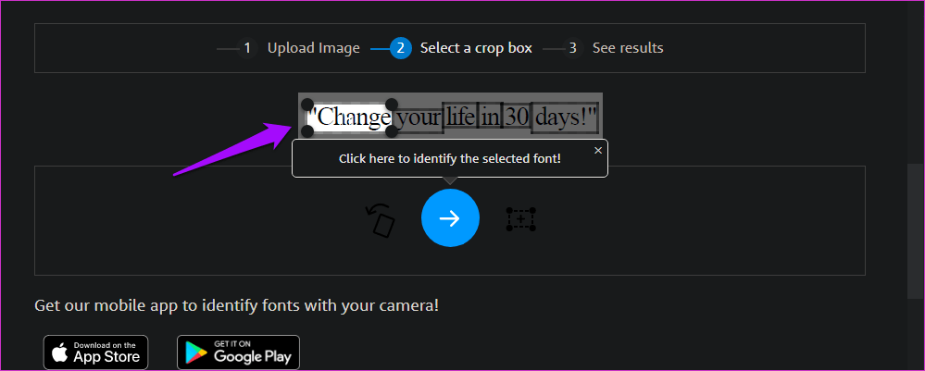This screenshot has width=925, height=371.
Task: Open the Get it on Google Play badge
Action: [238, 352]
